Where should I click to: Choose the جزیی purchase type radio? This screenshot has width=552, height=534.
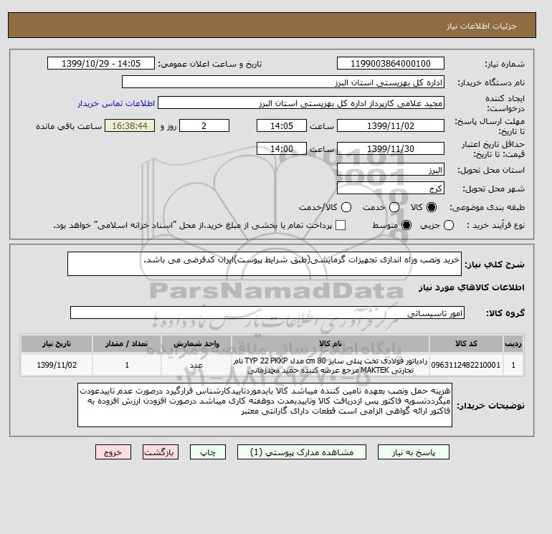pyautogui.click(x=449, y=225)
